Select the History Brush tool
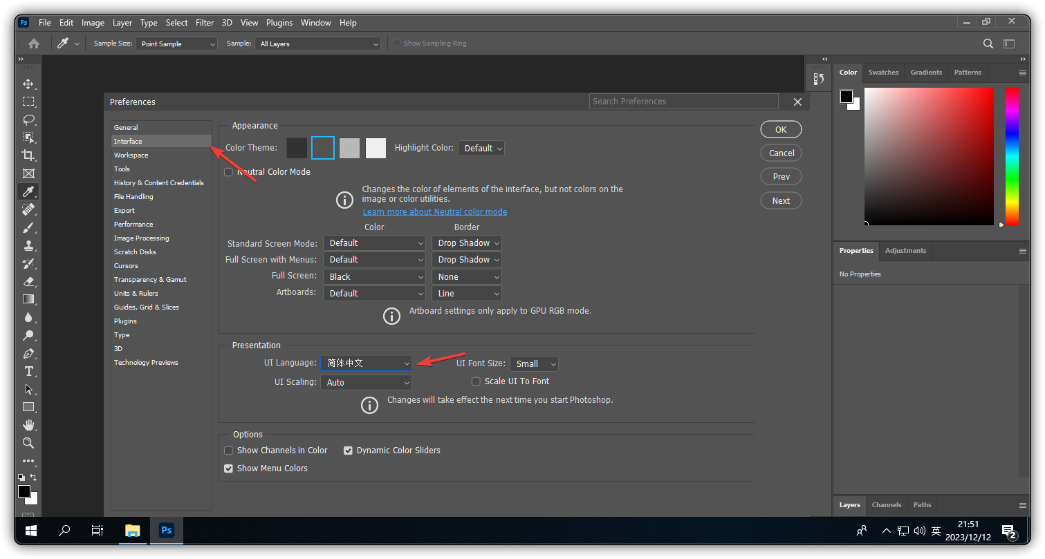The image size is (1045, 559). click(x=28, y=263)
